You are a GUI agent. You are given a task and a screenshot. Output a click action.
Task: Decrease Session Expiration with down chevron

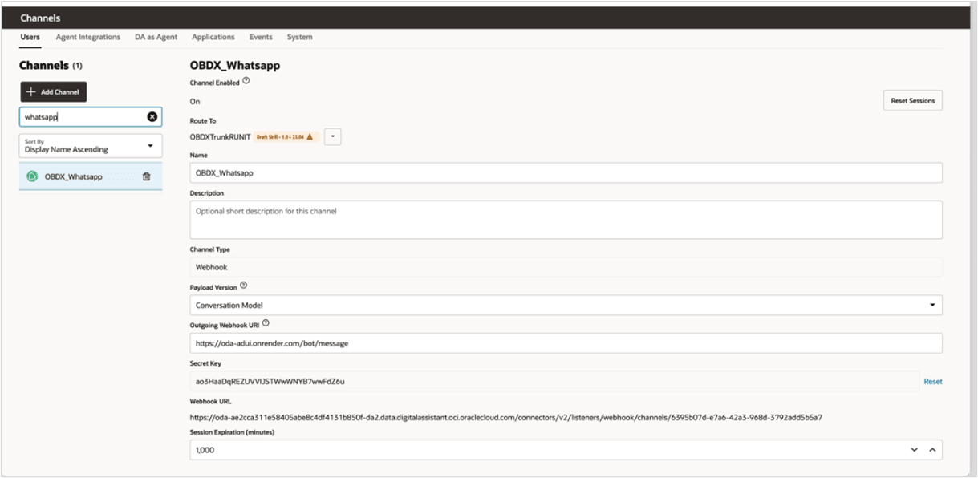coord(914,450)
